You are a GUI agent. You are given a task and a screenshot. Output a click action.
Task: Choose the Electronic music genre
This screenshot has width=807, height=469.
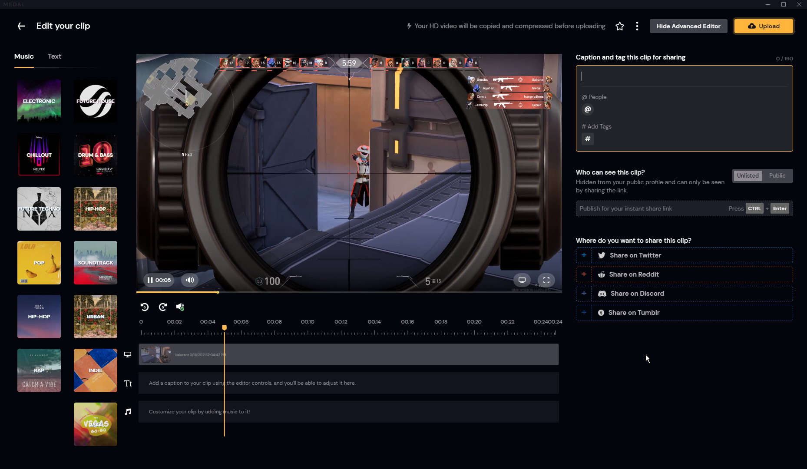pyautogui.click(x=39, y=101)
